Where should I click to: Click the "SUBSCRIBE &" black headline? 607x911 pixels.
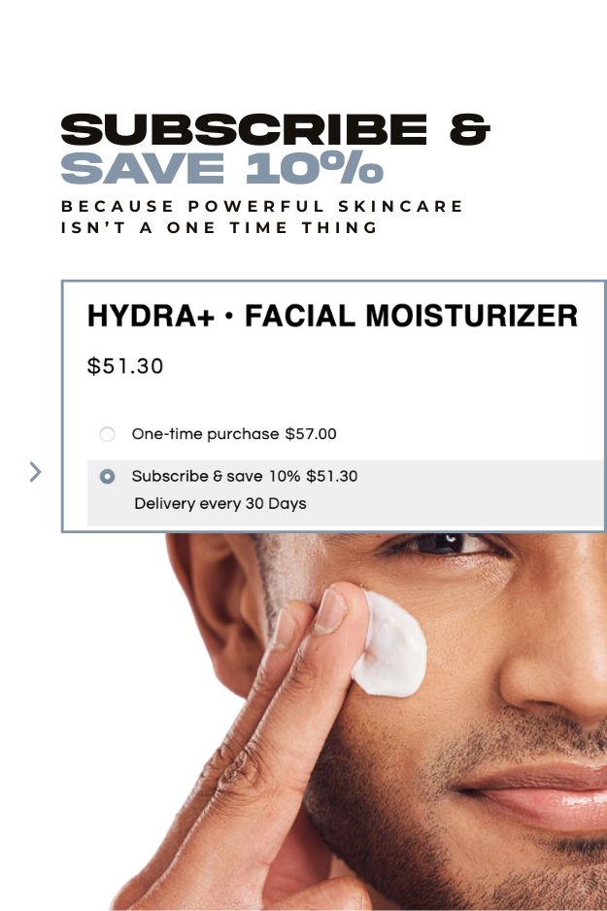275,129
